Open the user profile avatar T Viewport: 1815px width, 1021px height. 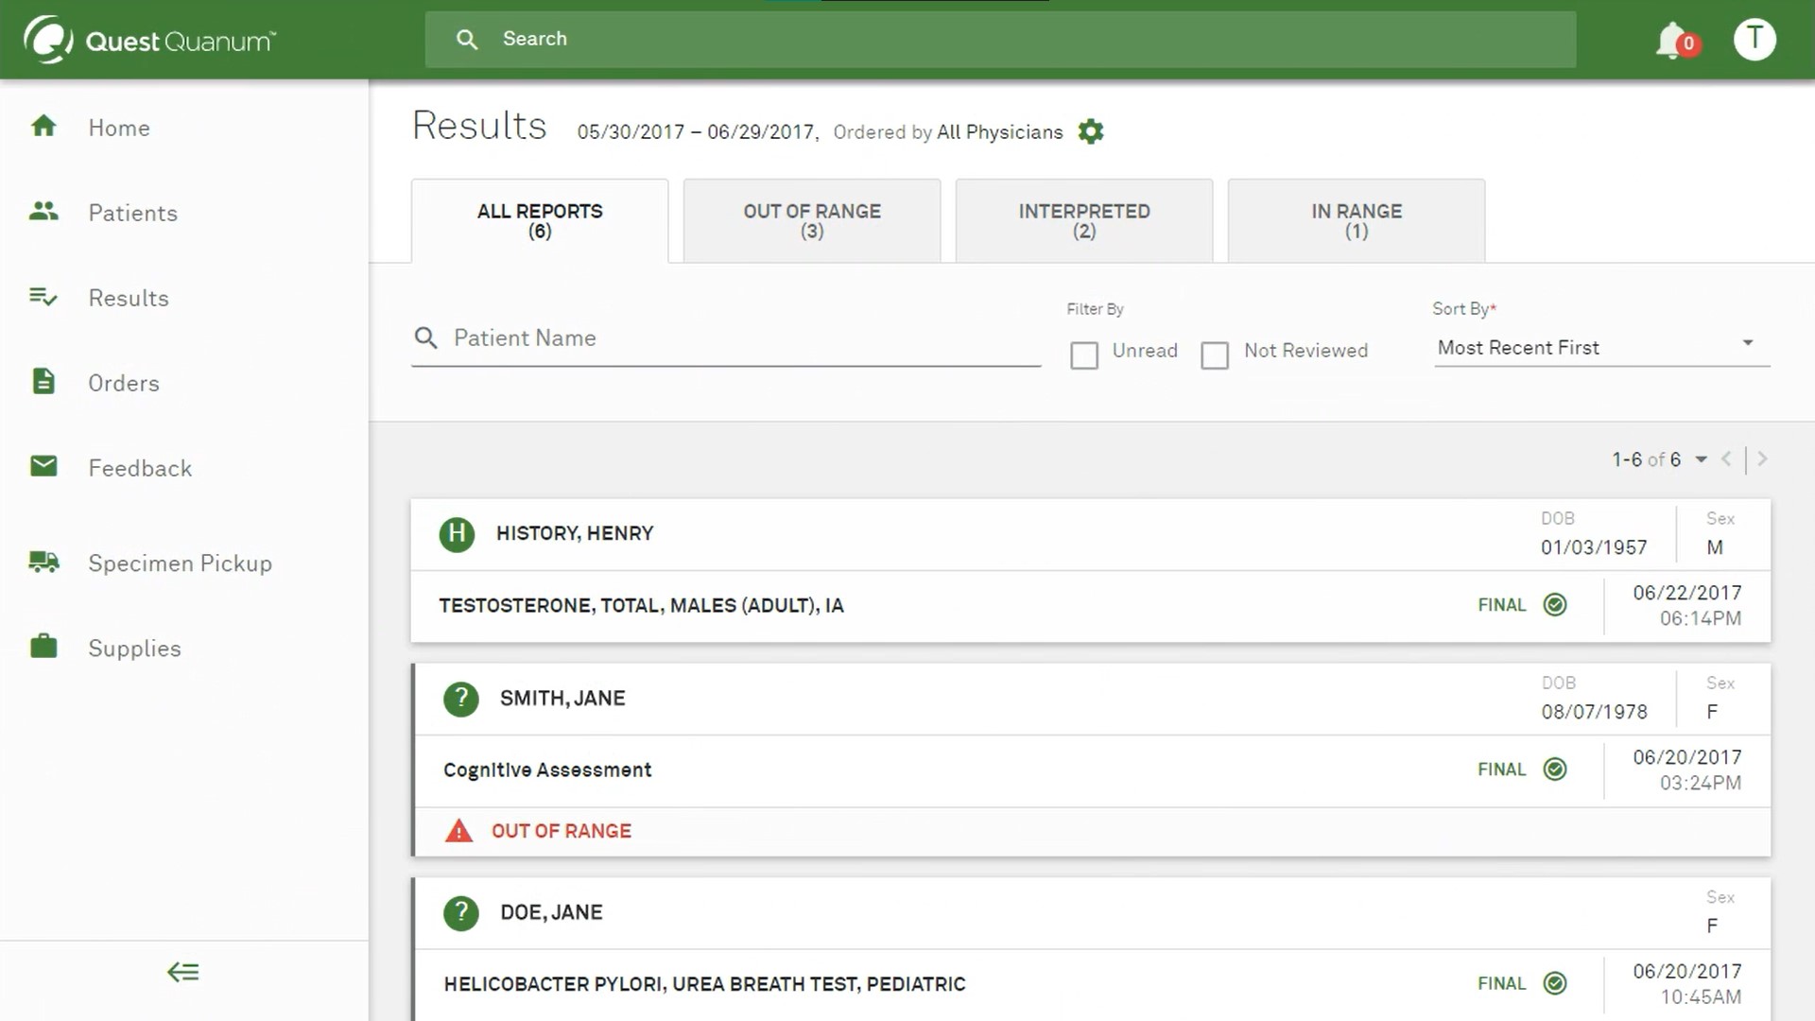point(1754,39)
